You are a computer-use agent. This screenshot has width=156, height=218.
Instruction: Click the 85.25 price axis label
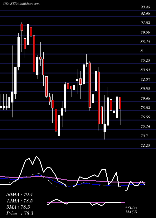[145, 60]
